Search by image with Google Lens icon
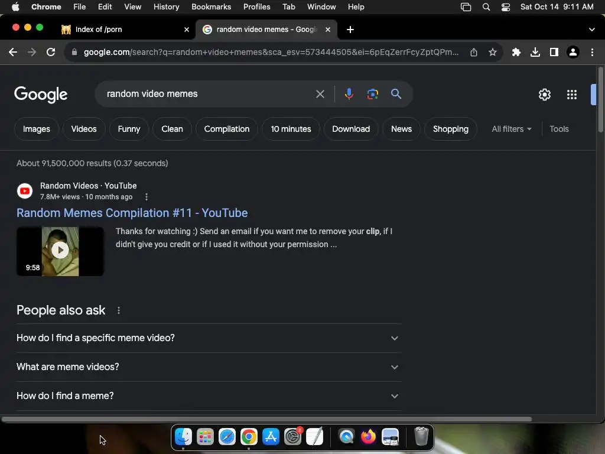The image size is (605, 454). click(372, 94)
